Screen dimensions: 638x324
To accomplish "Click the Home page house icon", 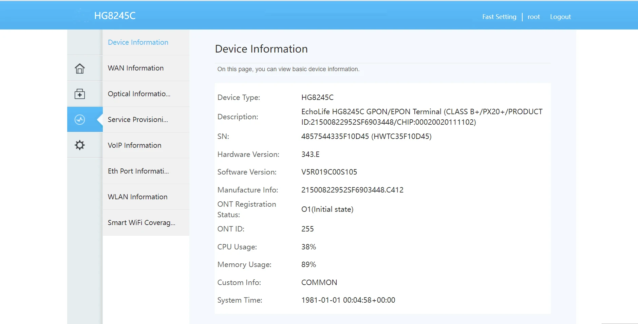I will [x=80, y=68].
